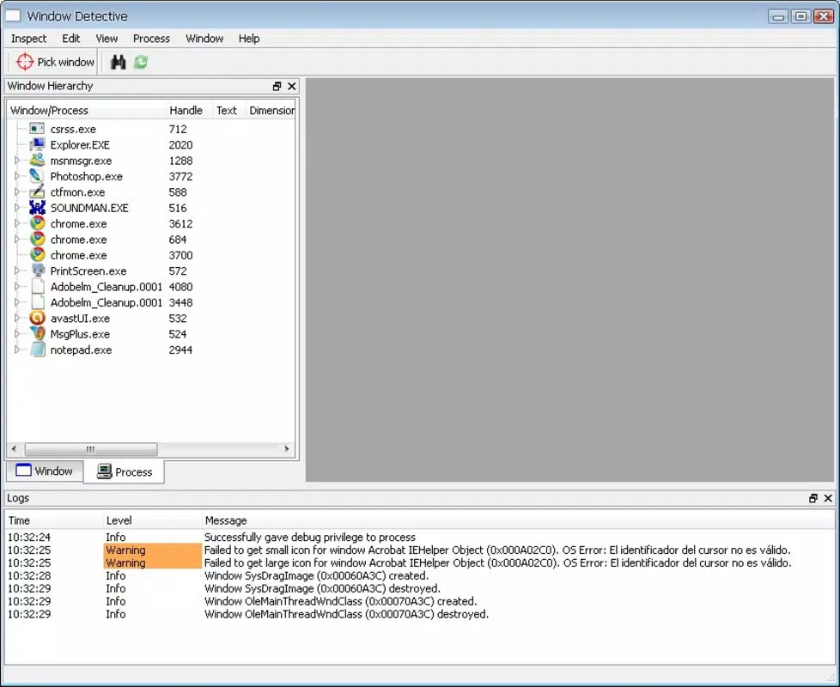Click the hierarchy horizontal scrollbar thumb
840x687 pixels.
coord(91,449)
